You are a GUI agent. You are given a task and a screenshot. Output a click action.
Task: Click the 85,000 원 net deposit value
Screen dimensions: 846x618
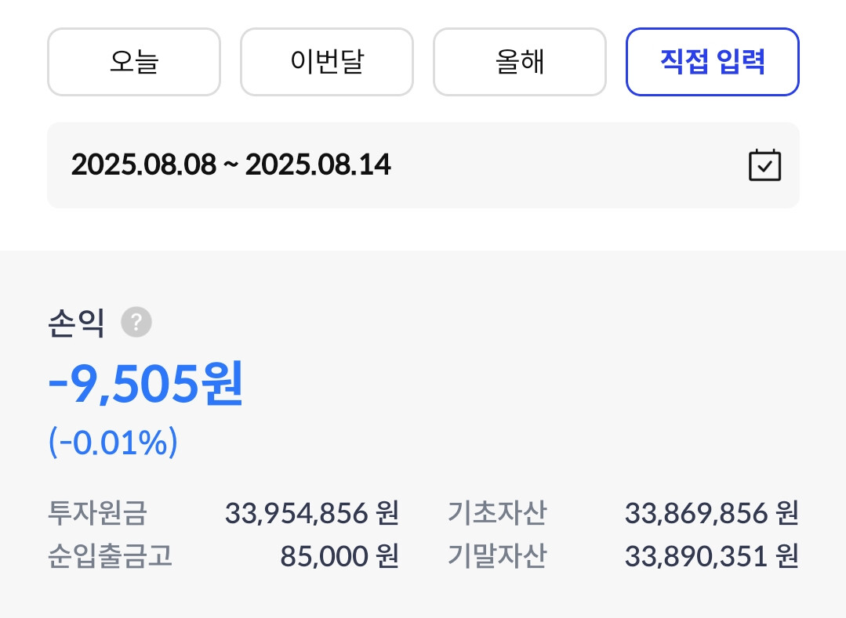tap(339, 556)
